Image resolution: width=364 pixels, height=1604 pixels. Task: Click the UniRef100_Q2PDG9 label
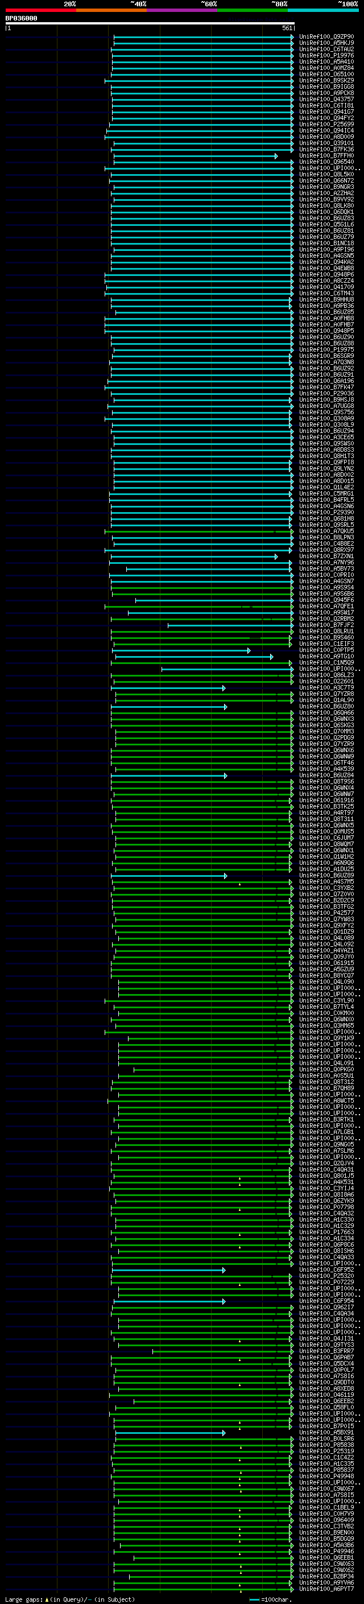326,738
